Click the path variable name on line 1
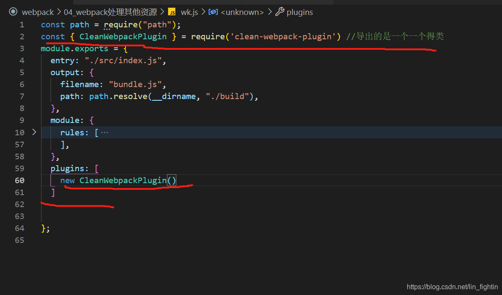502x295 pixels. coord(79,25)
